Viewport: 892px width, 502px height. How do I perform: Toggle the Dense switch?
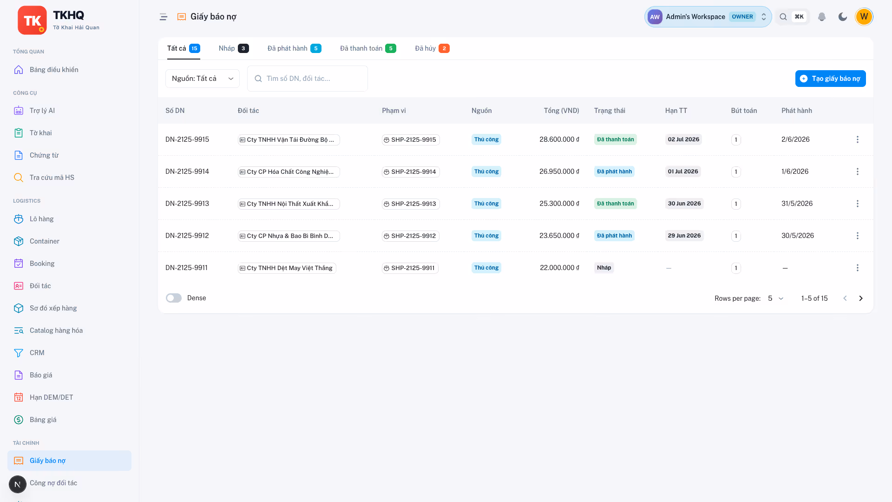coord(174,298)
